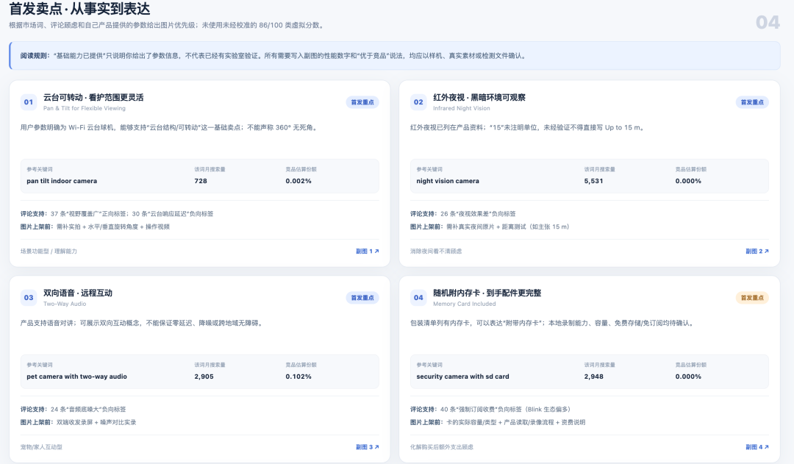The height and width of the screenshot is (464, 794).
Task: Click footer tag 宠物/家人互动型
Action: click(x=41, y=447)
